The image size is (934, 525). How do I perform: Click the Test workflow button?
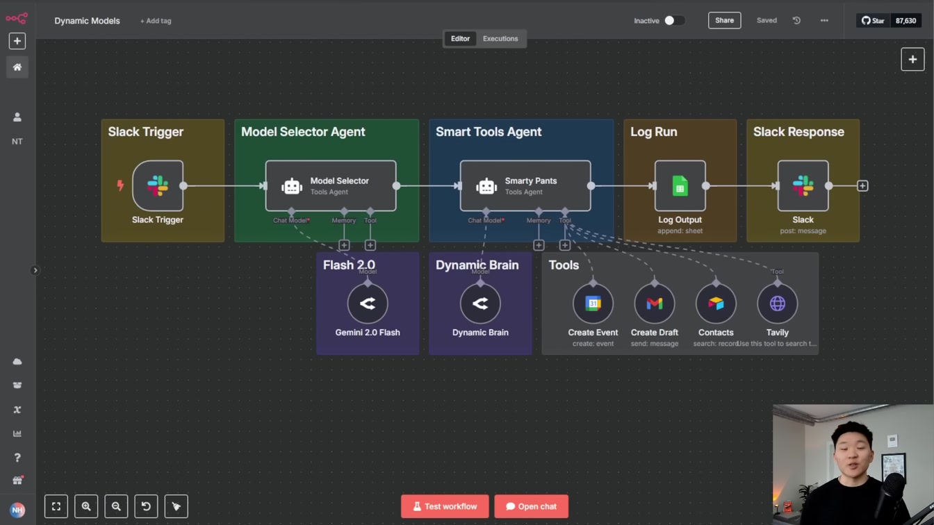[x=445, y=506]
